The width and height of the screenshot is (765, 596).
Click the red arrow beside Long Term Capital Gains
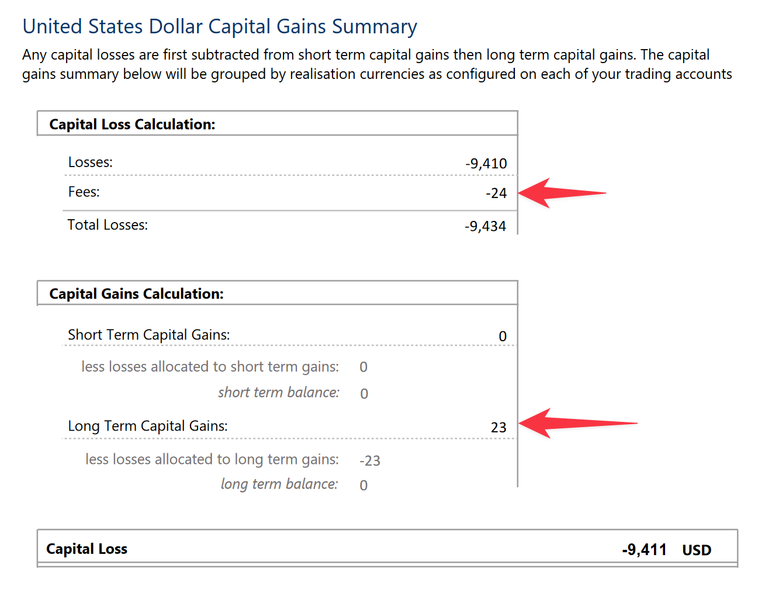[577, 424]
